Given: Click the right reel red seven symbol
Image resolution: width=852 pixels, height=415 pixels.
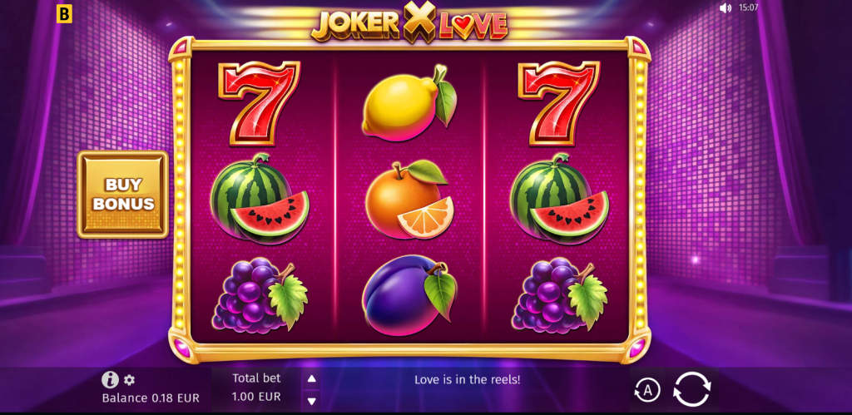Looking at the screenshot, I should (x=558, y=103).
